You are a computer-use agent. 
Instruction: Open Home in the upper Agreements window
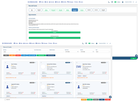pyautogui.click(x=41, y=2)
